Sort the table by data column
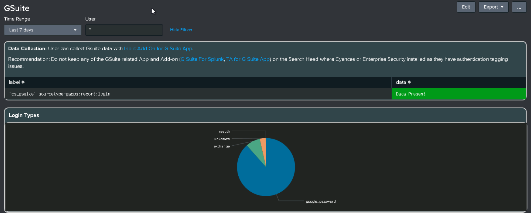Screen dimensions: 531x213 point(403,82)
